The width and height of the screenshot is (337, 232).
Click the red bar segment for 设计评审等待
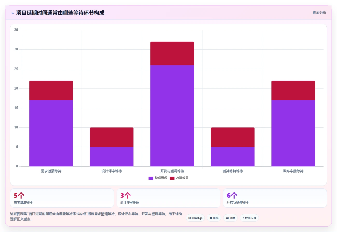click(111, 137)
